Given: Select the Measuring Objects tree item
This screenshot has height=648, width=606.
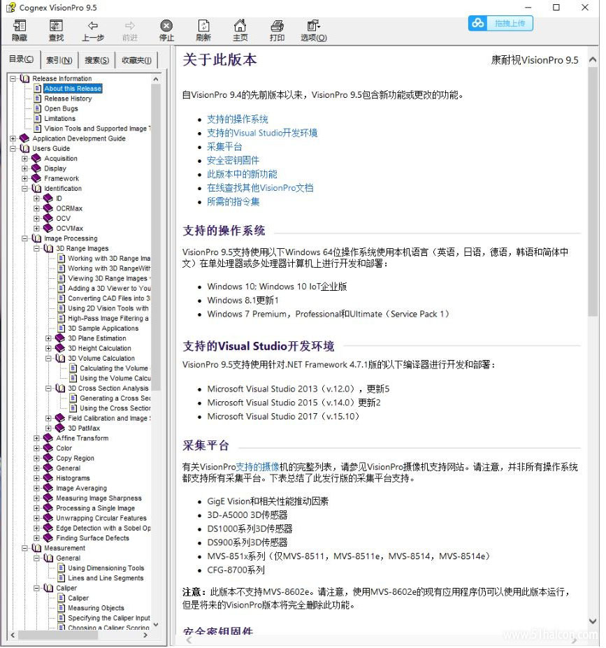Looking at the screenshot, I should [96, 608].
